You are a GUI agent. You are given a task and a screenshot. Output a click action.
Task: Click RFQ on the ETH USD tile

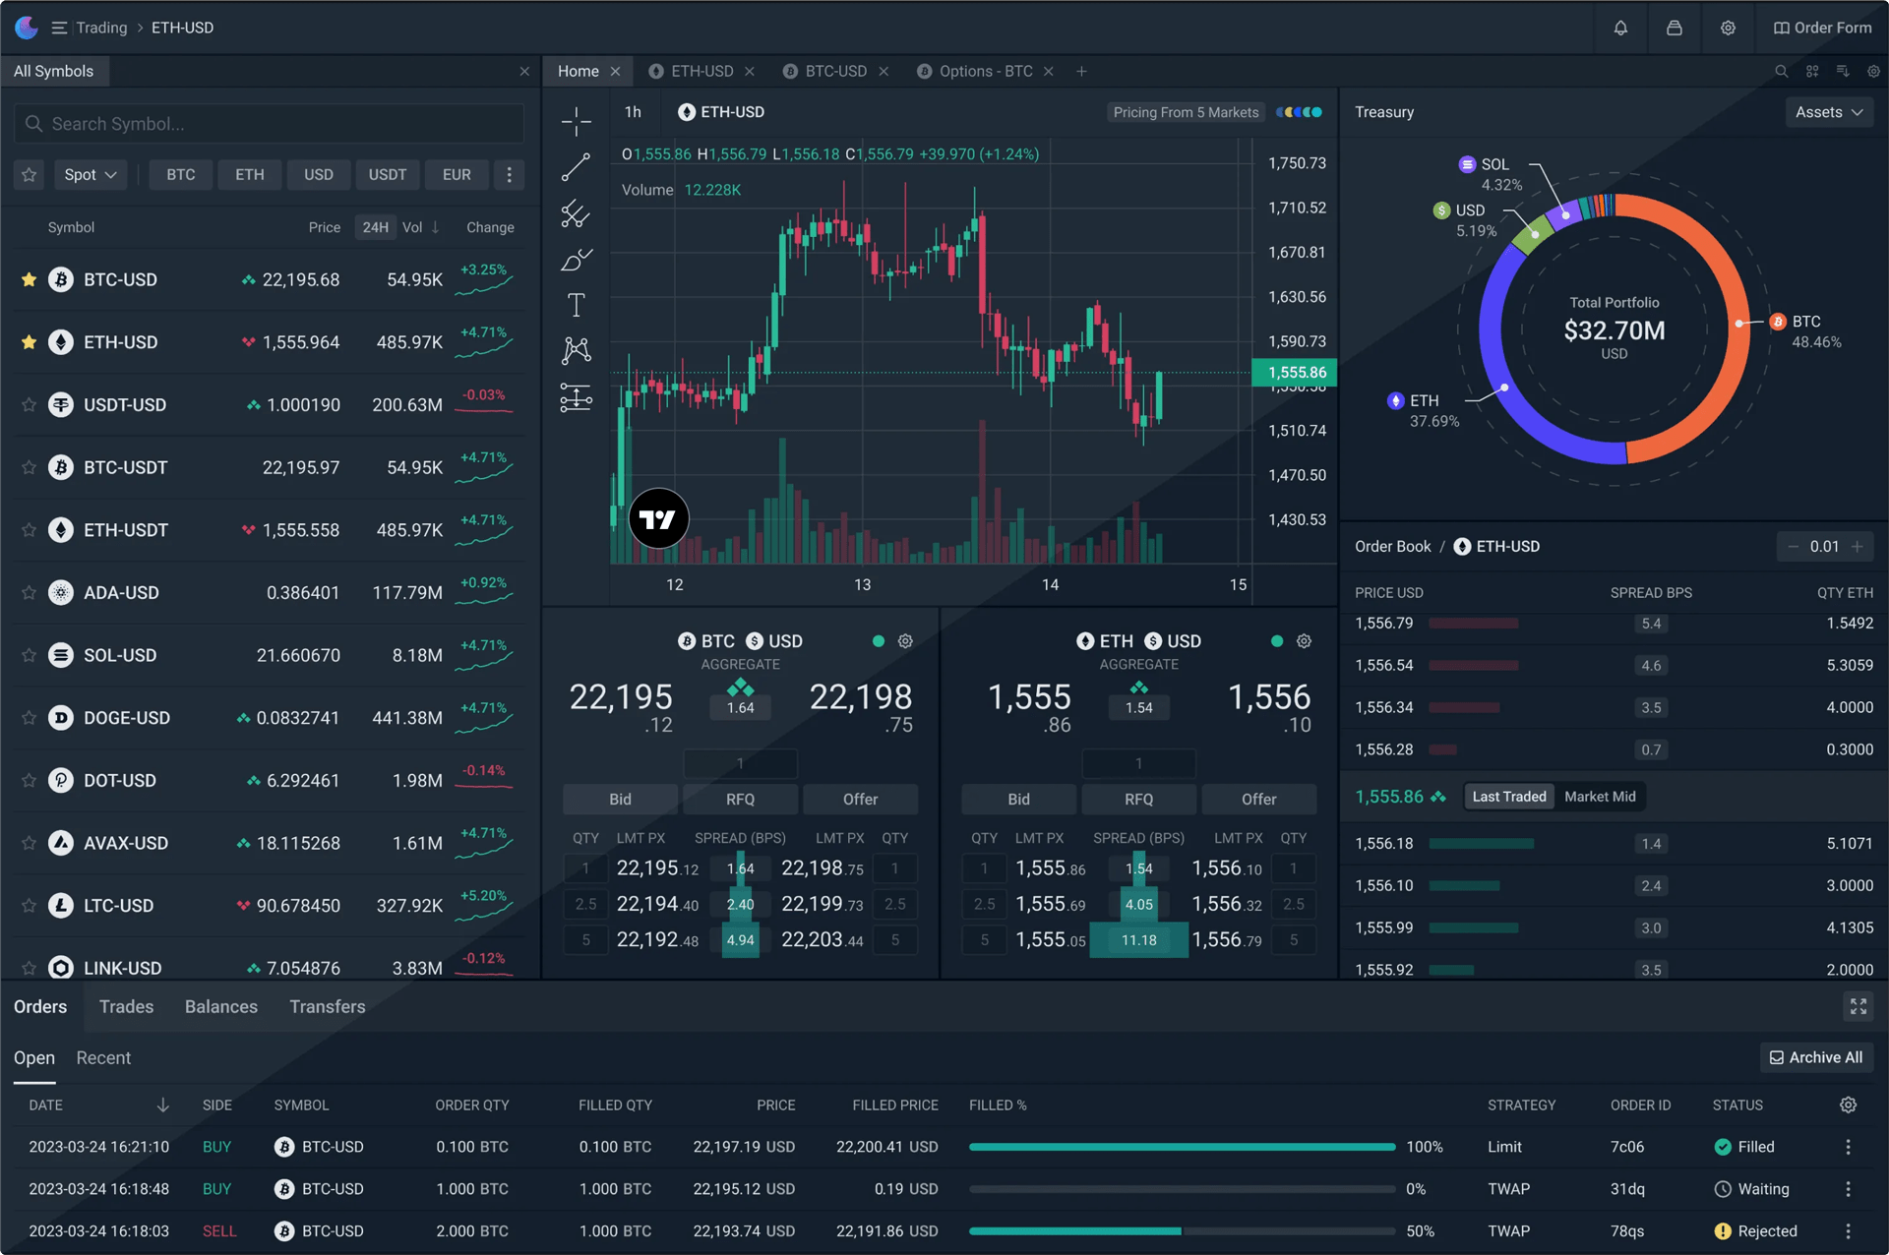[x=1138, y=800]
